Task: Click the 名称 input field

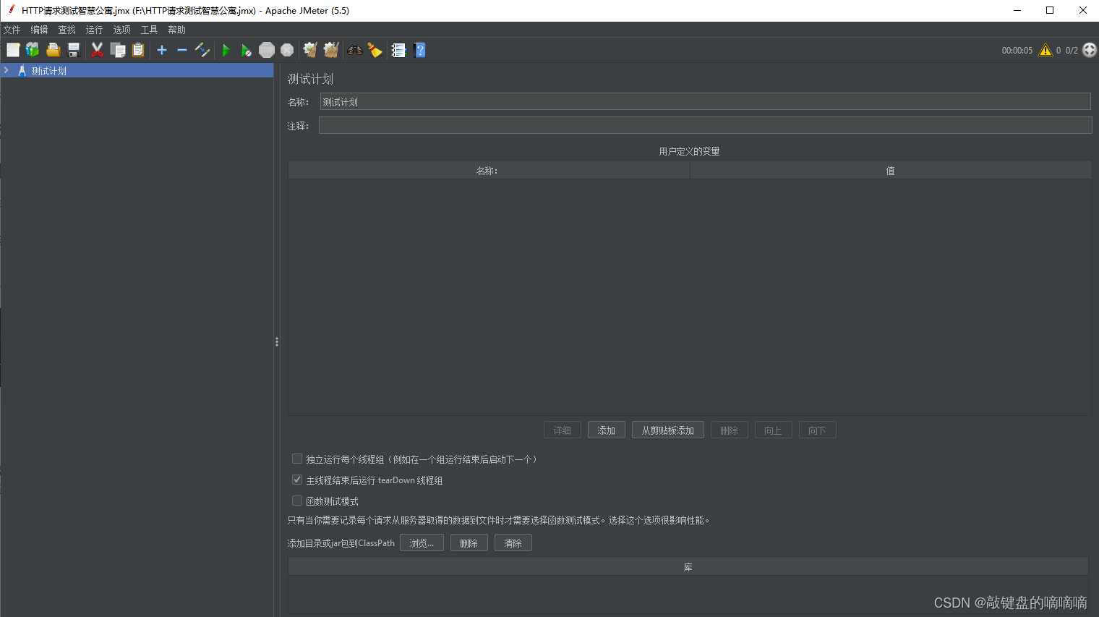Action: pyautogui.click(x=705, y=101)
